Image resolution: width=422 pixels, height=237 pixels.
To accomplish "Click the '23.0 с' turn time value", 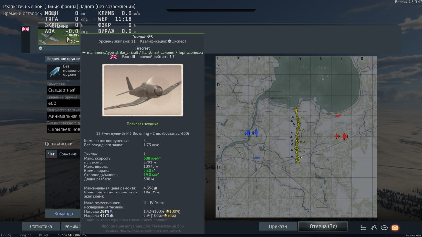I will pos(150,171).
